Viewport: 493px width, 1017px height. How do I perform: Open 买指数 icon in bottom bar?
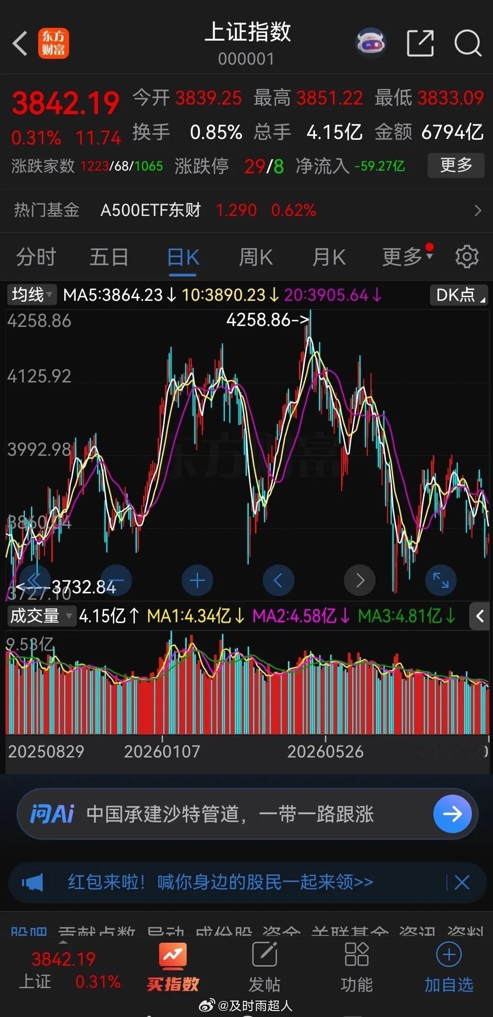pos(172,967)
